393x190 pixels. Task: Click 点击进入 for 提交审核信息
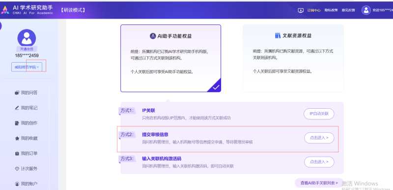tap(319, 138)
